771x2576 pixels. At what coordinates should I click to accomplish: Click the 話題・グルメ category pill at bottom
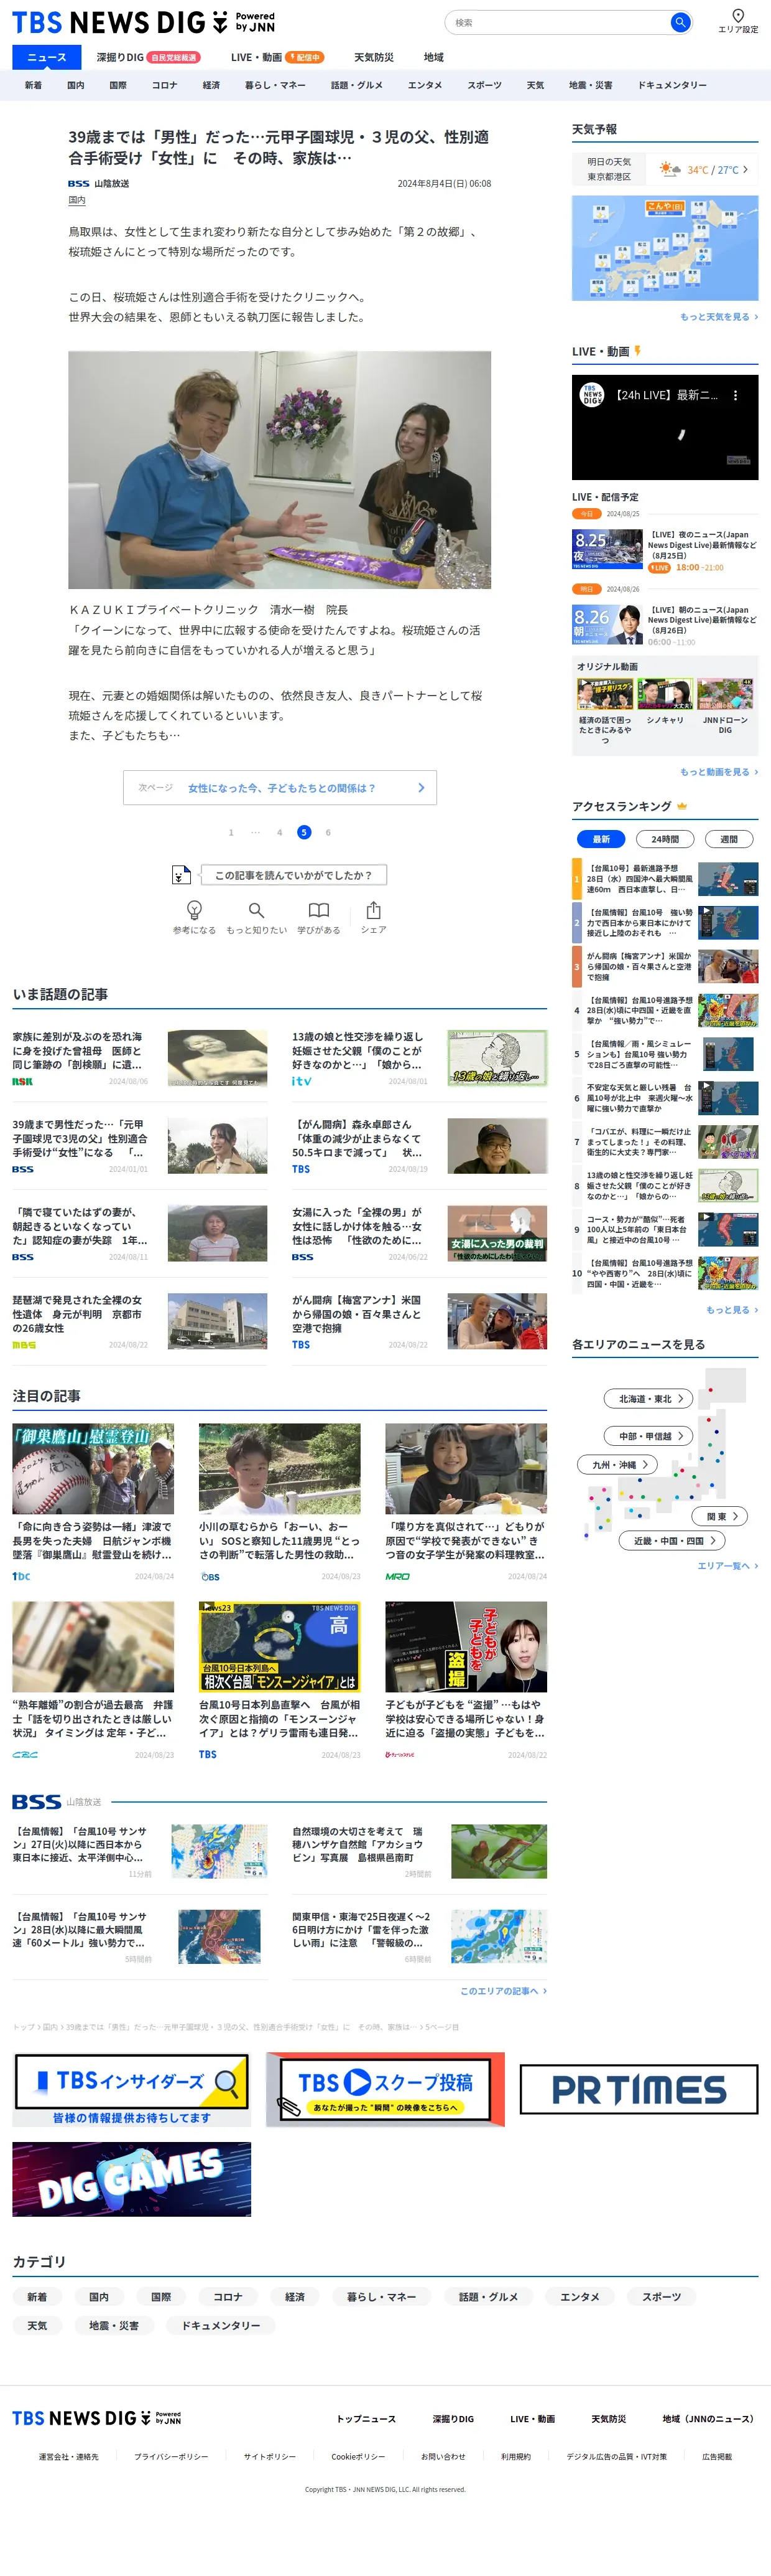488,2297
